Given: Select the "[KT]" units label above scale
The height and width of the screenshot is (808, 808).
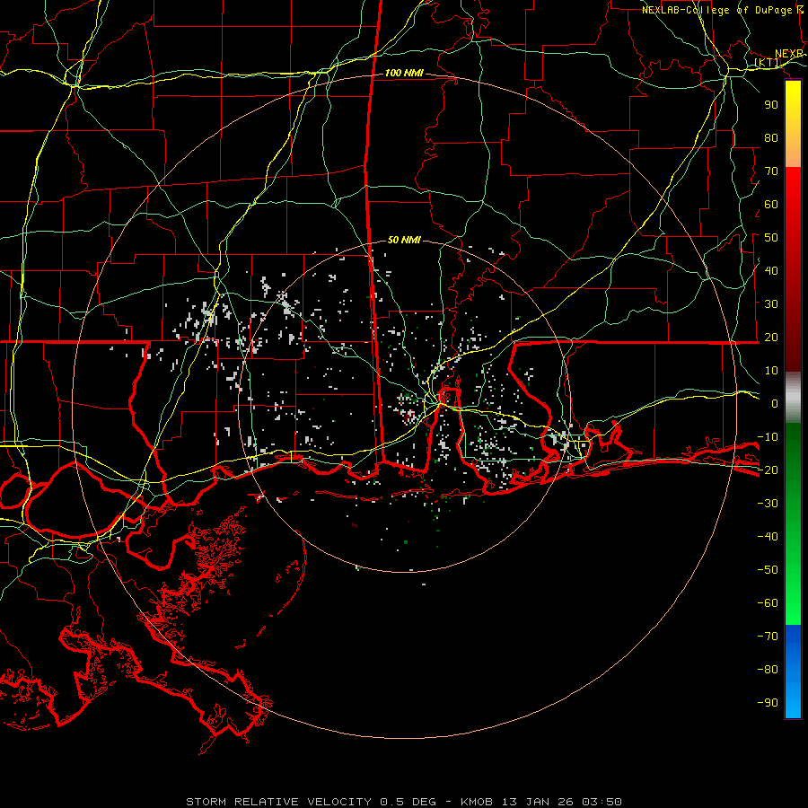Looking at the screenshot, I should click(x=768, y=63).
